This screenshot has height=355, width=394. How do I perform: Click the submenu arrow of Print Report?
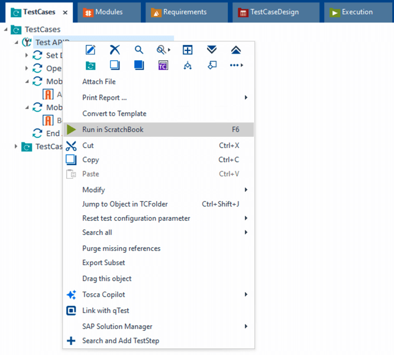pyautogui.click(x=246, y=98)
